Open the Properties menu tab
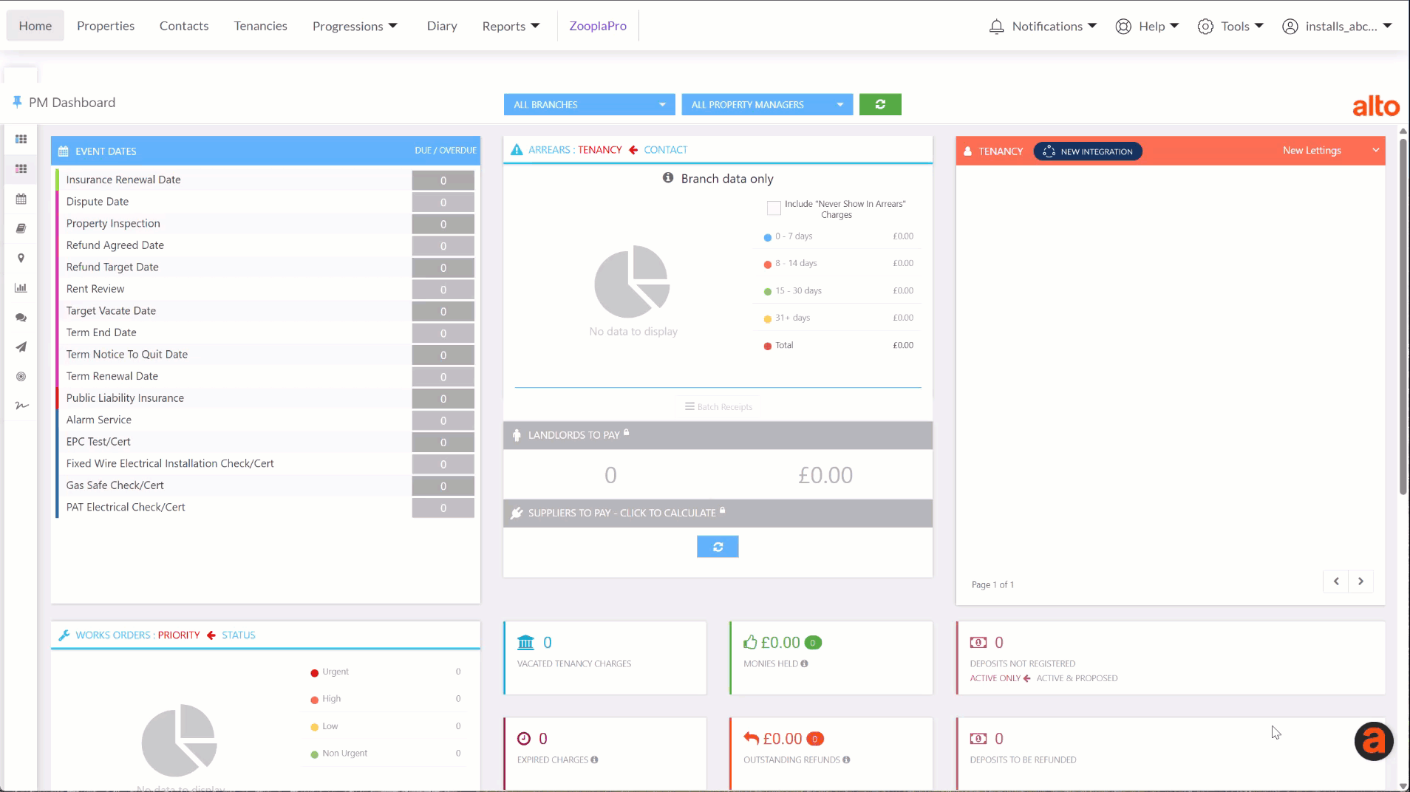The image size is (1410, 792). pos(106,26)
